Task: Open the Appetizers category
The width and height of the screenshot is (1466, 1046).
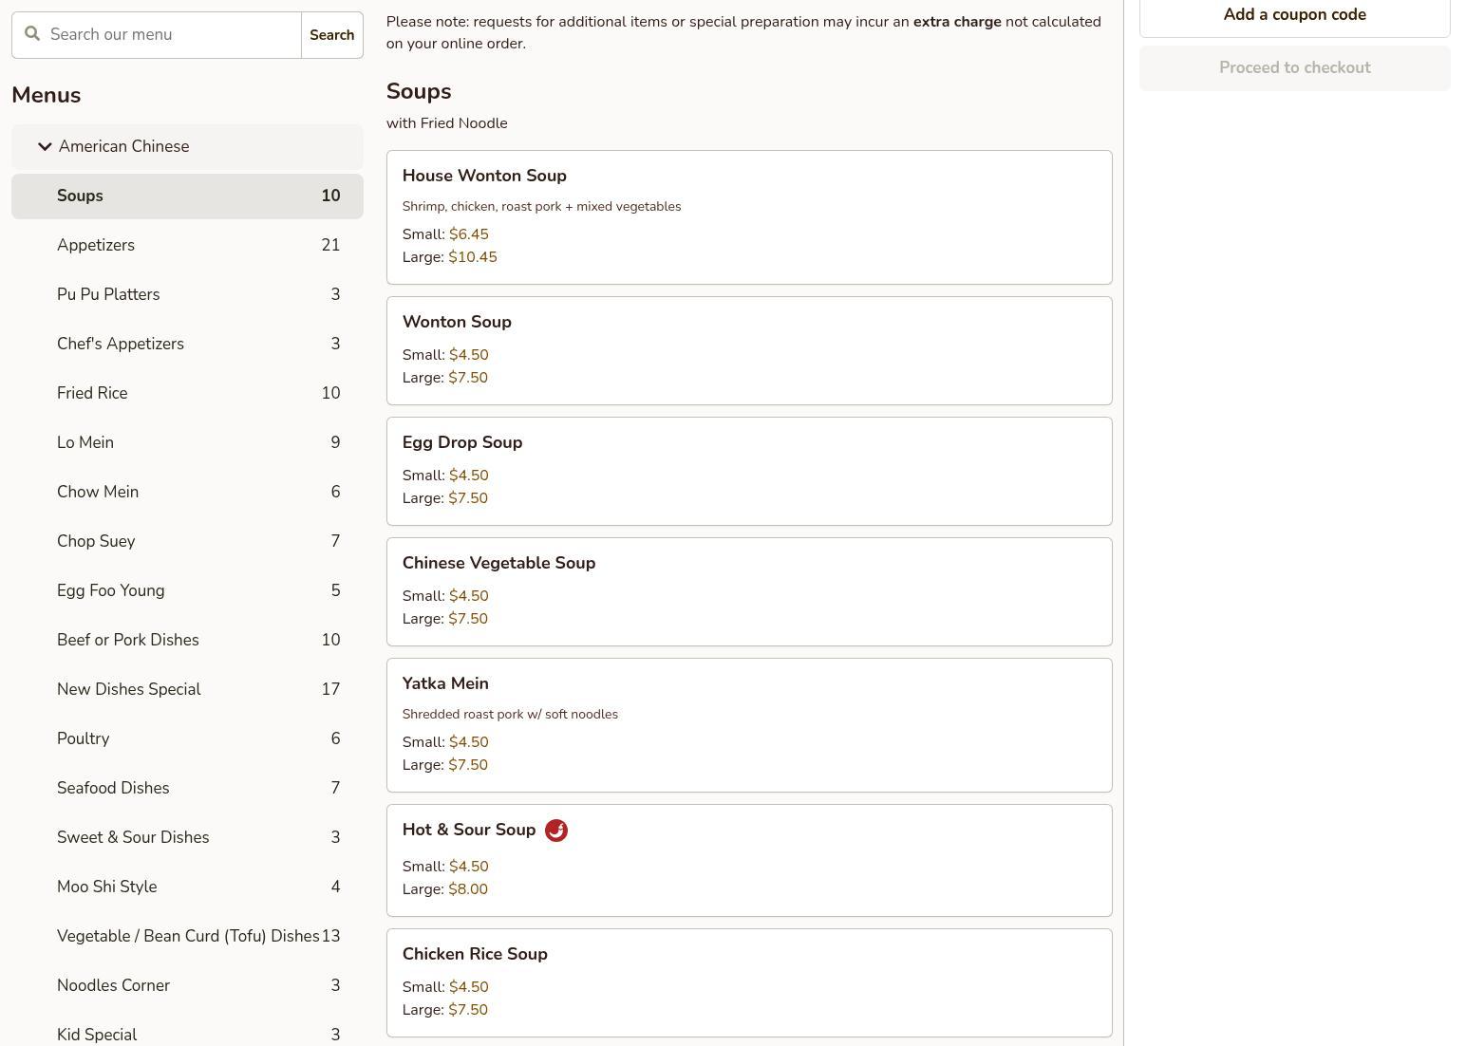Action: click(x=187, y=246)
